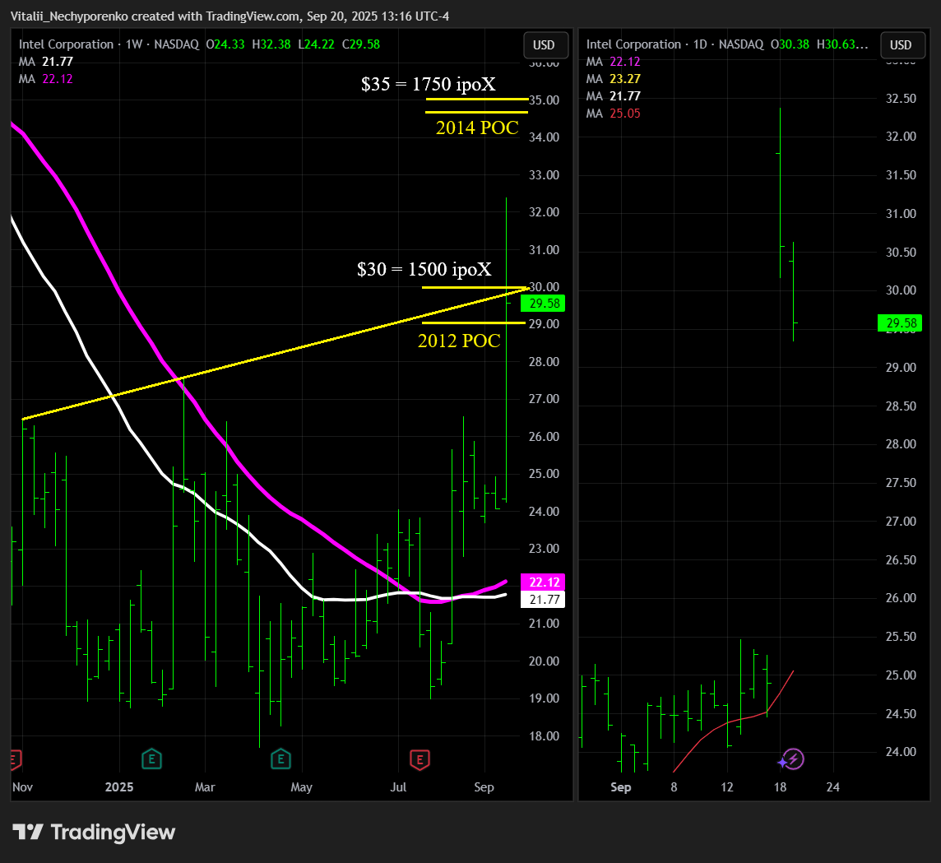Select the Intel Corporation 1D chart title

tap(674, 44)
